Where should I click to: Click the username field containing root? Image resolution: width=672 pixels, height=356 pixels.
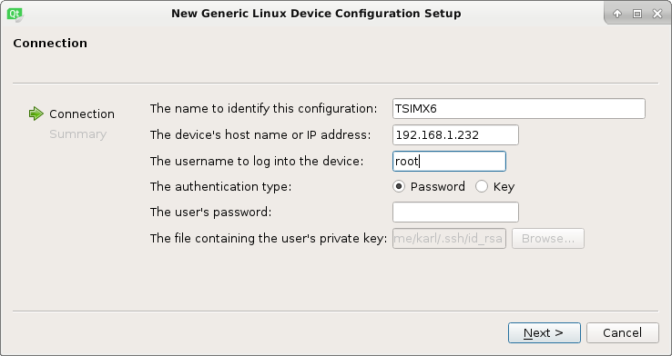pos(449,161)
